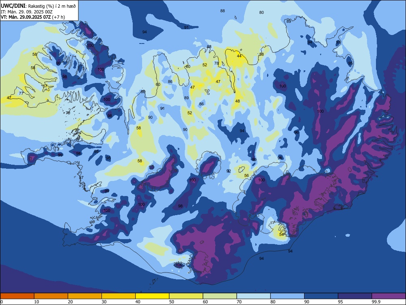Screen dimensions: 406x305
Task: Click the title text 'UWC/DINI: Rakastig (%) í 2 m hæð'
Action: pyautogui.click(x=38, y=6)
